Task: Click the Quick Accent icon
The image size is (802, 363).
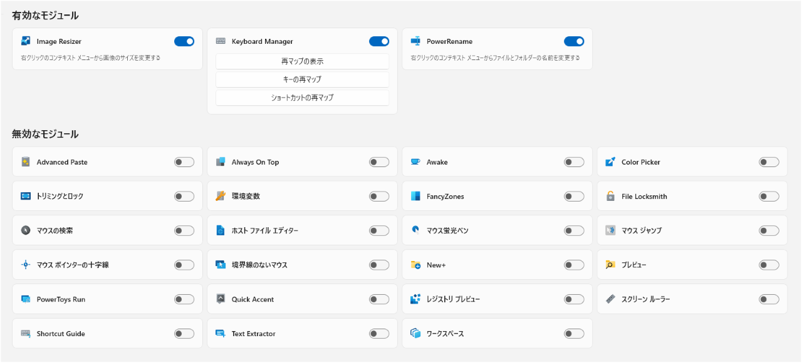Action: coord(221,299)
